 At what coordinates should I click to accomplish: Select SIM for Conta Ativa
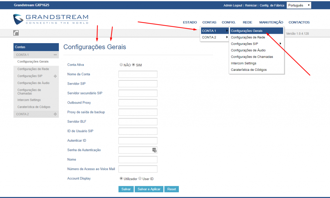pyautogui.click(x=133, y=65)
